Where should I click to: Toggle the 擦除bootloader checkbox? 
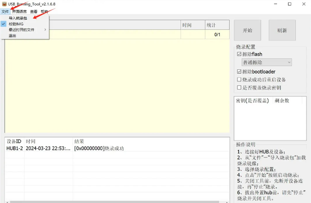(x=239, y=72)
